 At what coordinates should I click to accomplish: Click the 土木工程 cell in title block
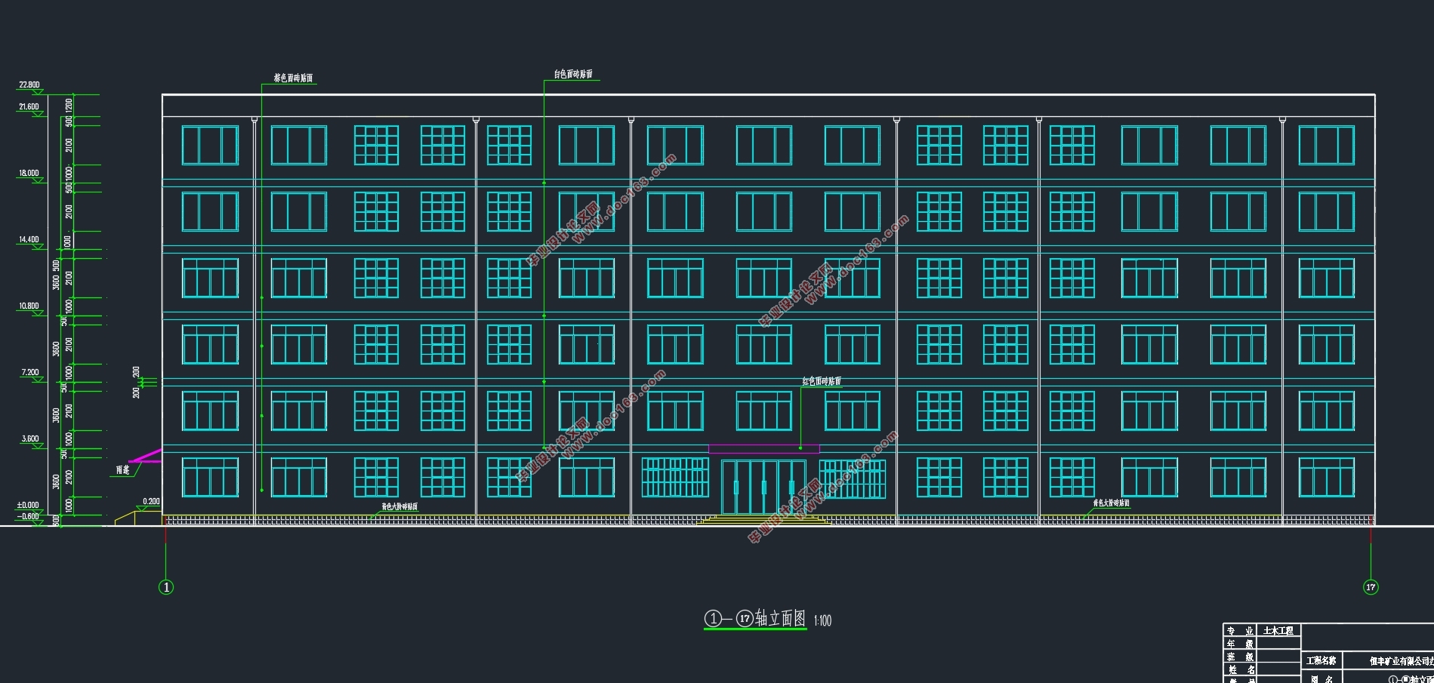(1278, 631)
